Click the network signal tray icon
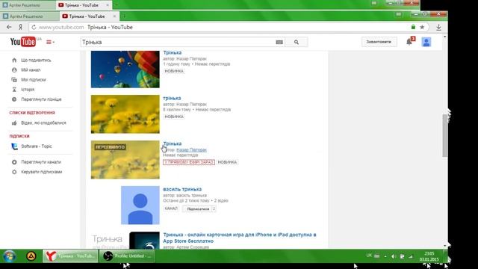Image resolution: width=478 pixels, height=269 pixels. click(x=410, y=256)
